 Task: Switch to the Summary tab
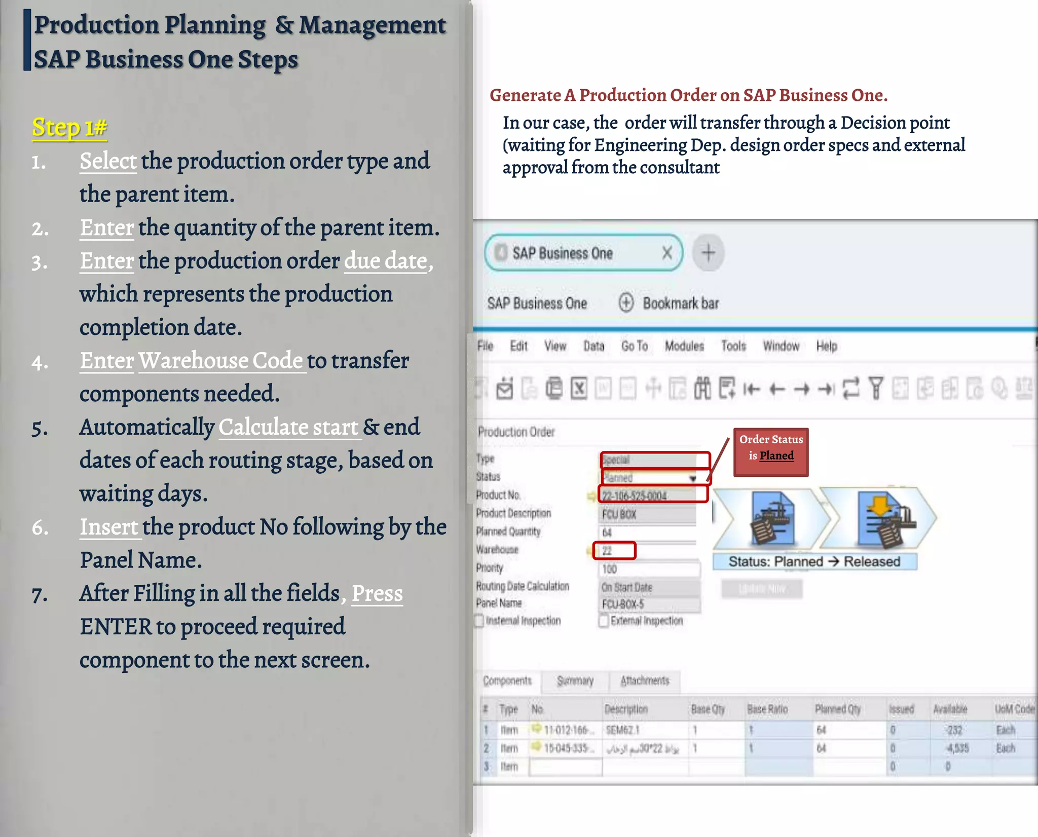coord(575,681)
